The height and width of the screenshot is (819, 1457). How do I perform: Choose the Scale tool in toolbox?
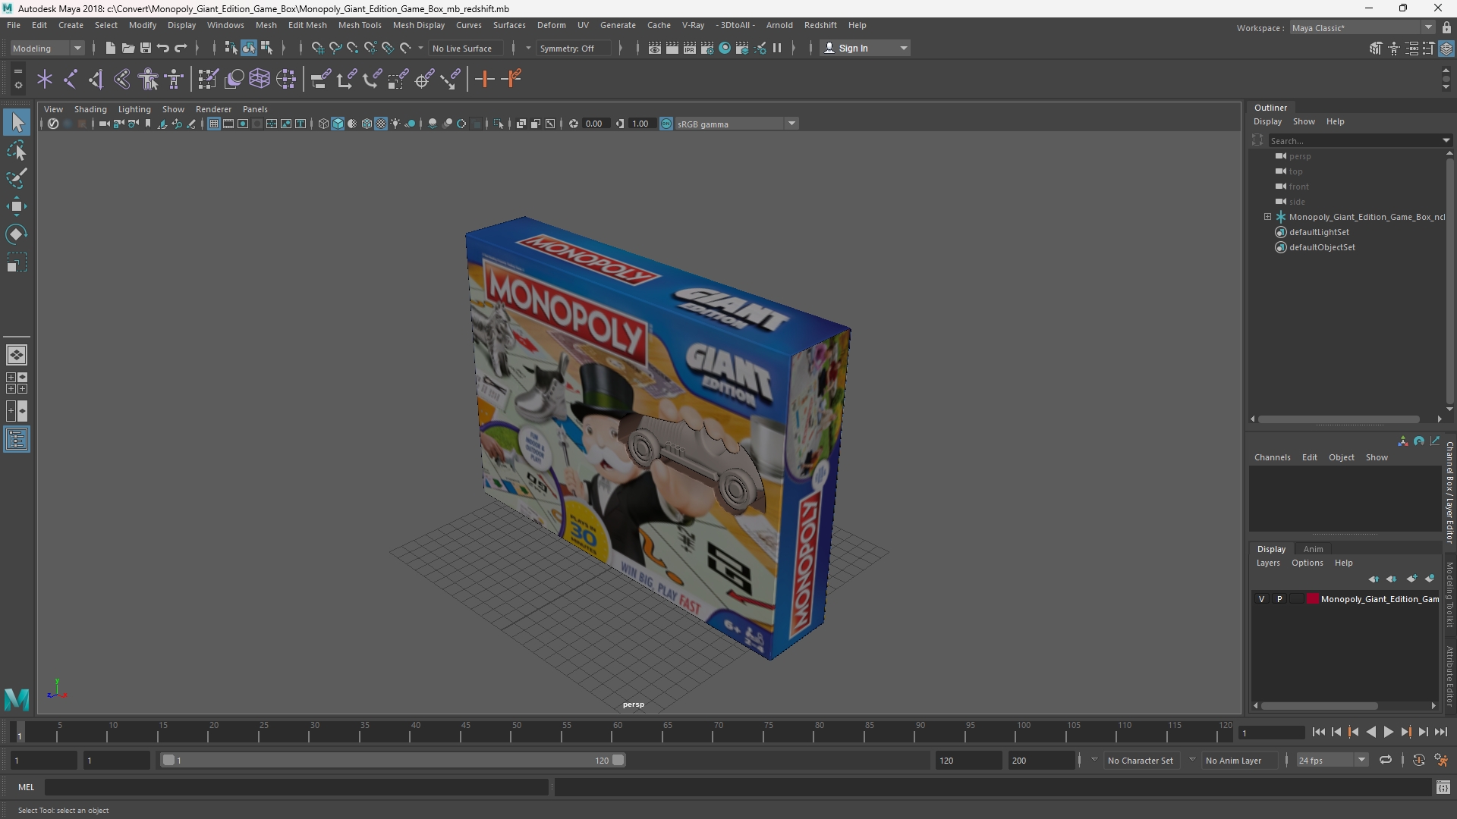tap(17, 262)
